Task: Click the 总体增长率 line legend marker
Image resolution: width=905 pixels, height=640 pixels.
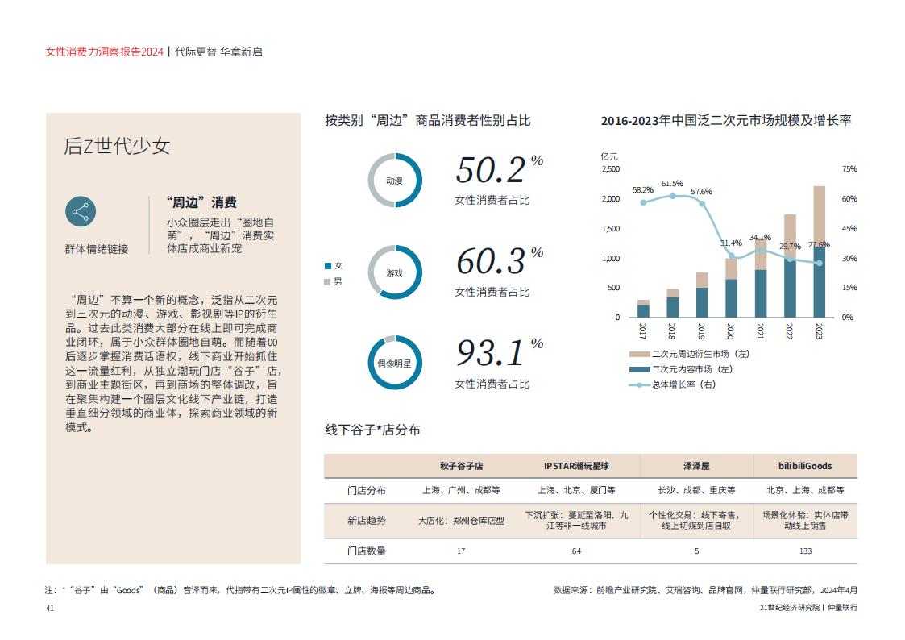Action: [x=639, y=384]
